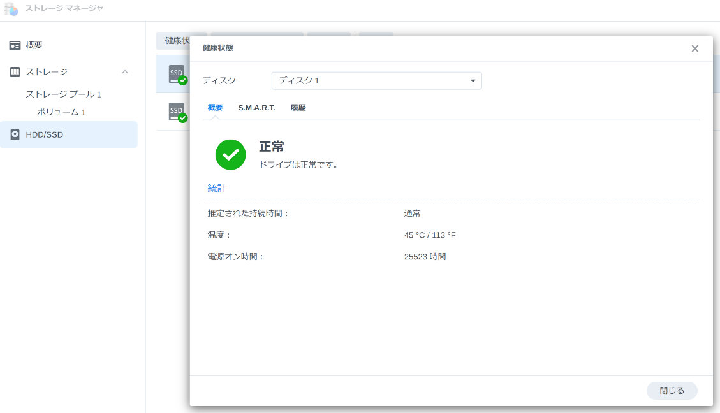The width and height of the screenshot is (720, 413).
Task: Click the green healthy status checkmark icon
Action: (230, 155)
